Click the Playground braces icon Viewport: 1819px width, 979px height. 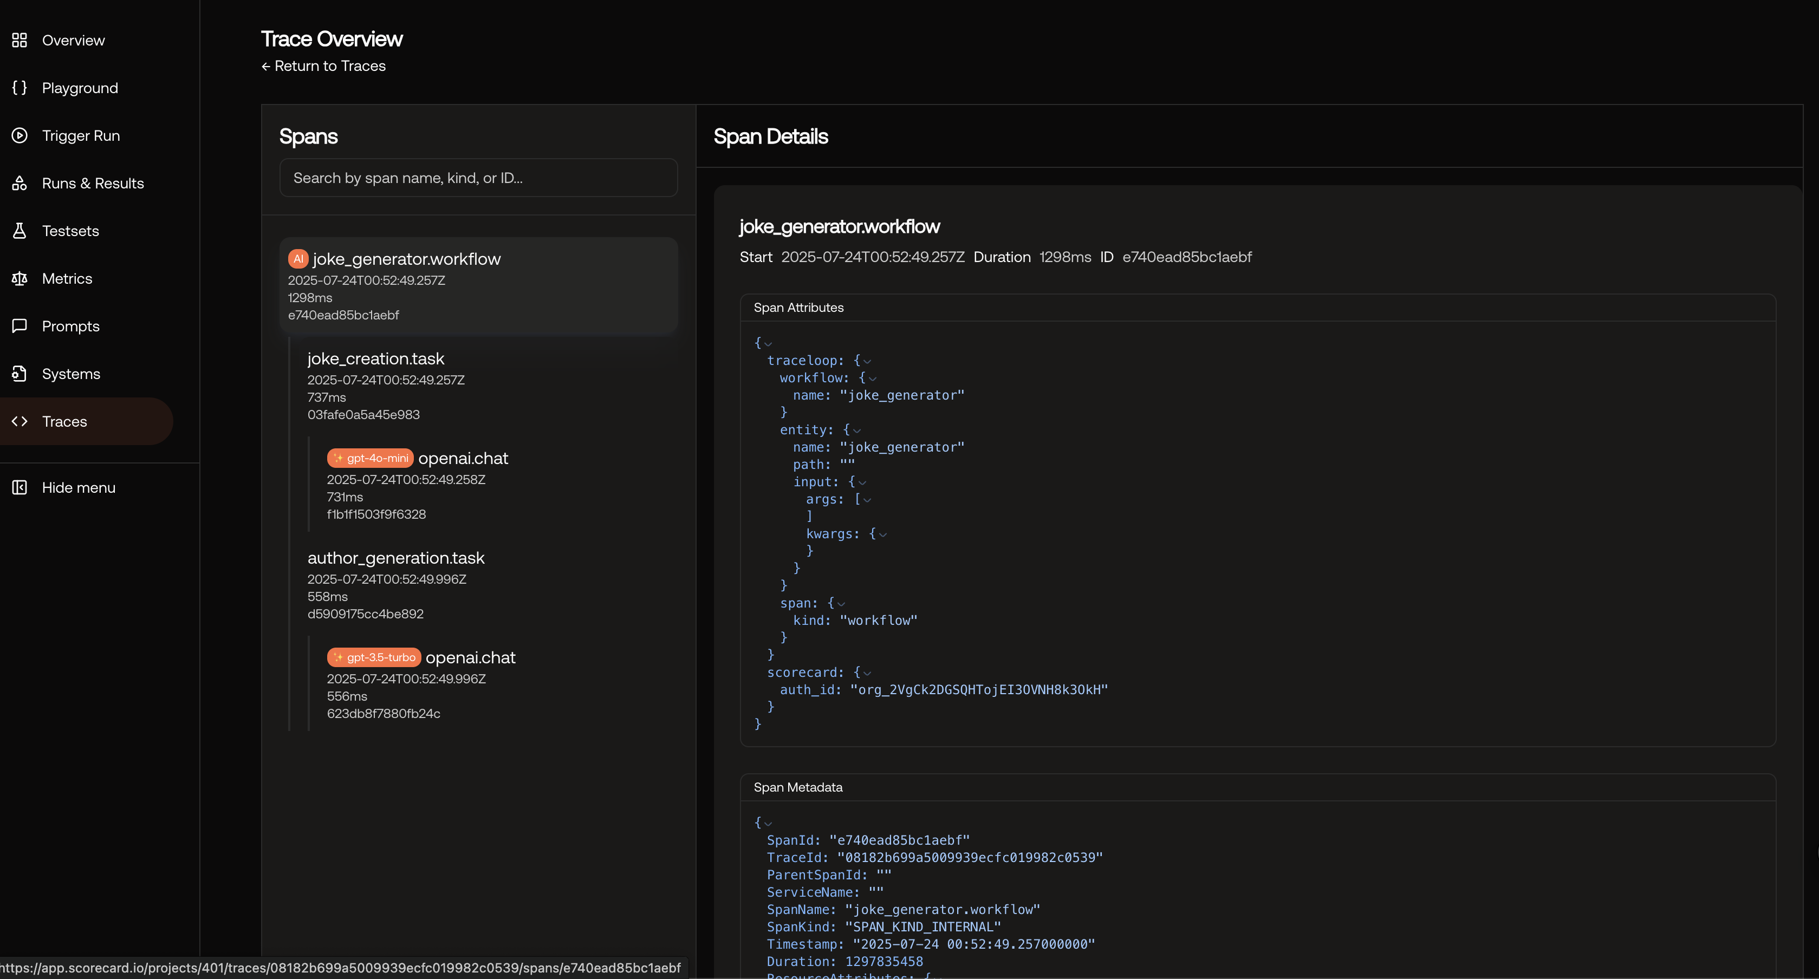[x=20, y=88]
